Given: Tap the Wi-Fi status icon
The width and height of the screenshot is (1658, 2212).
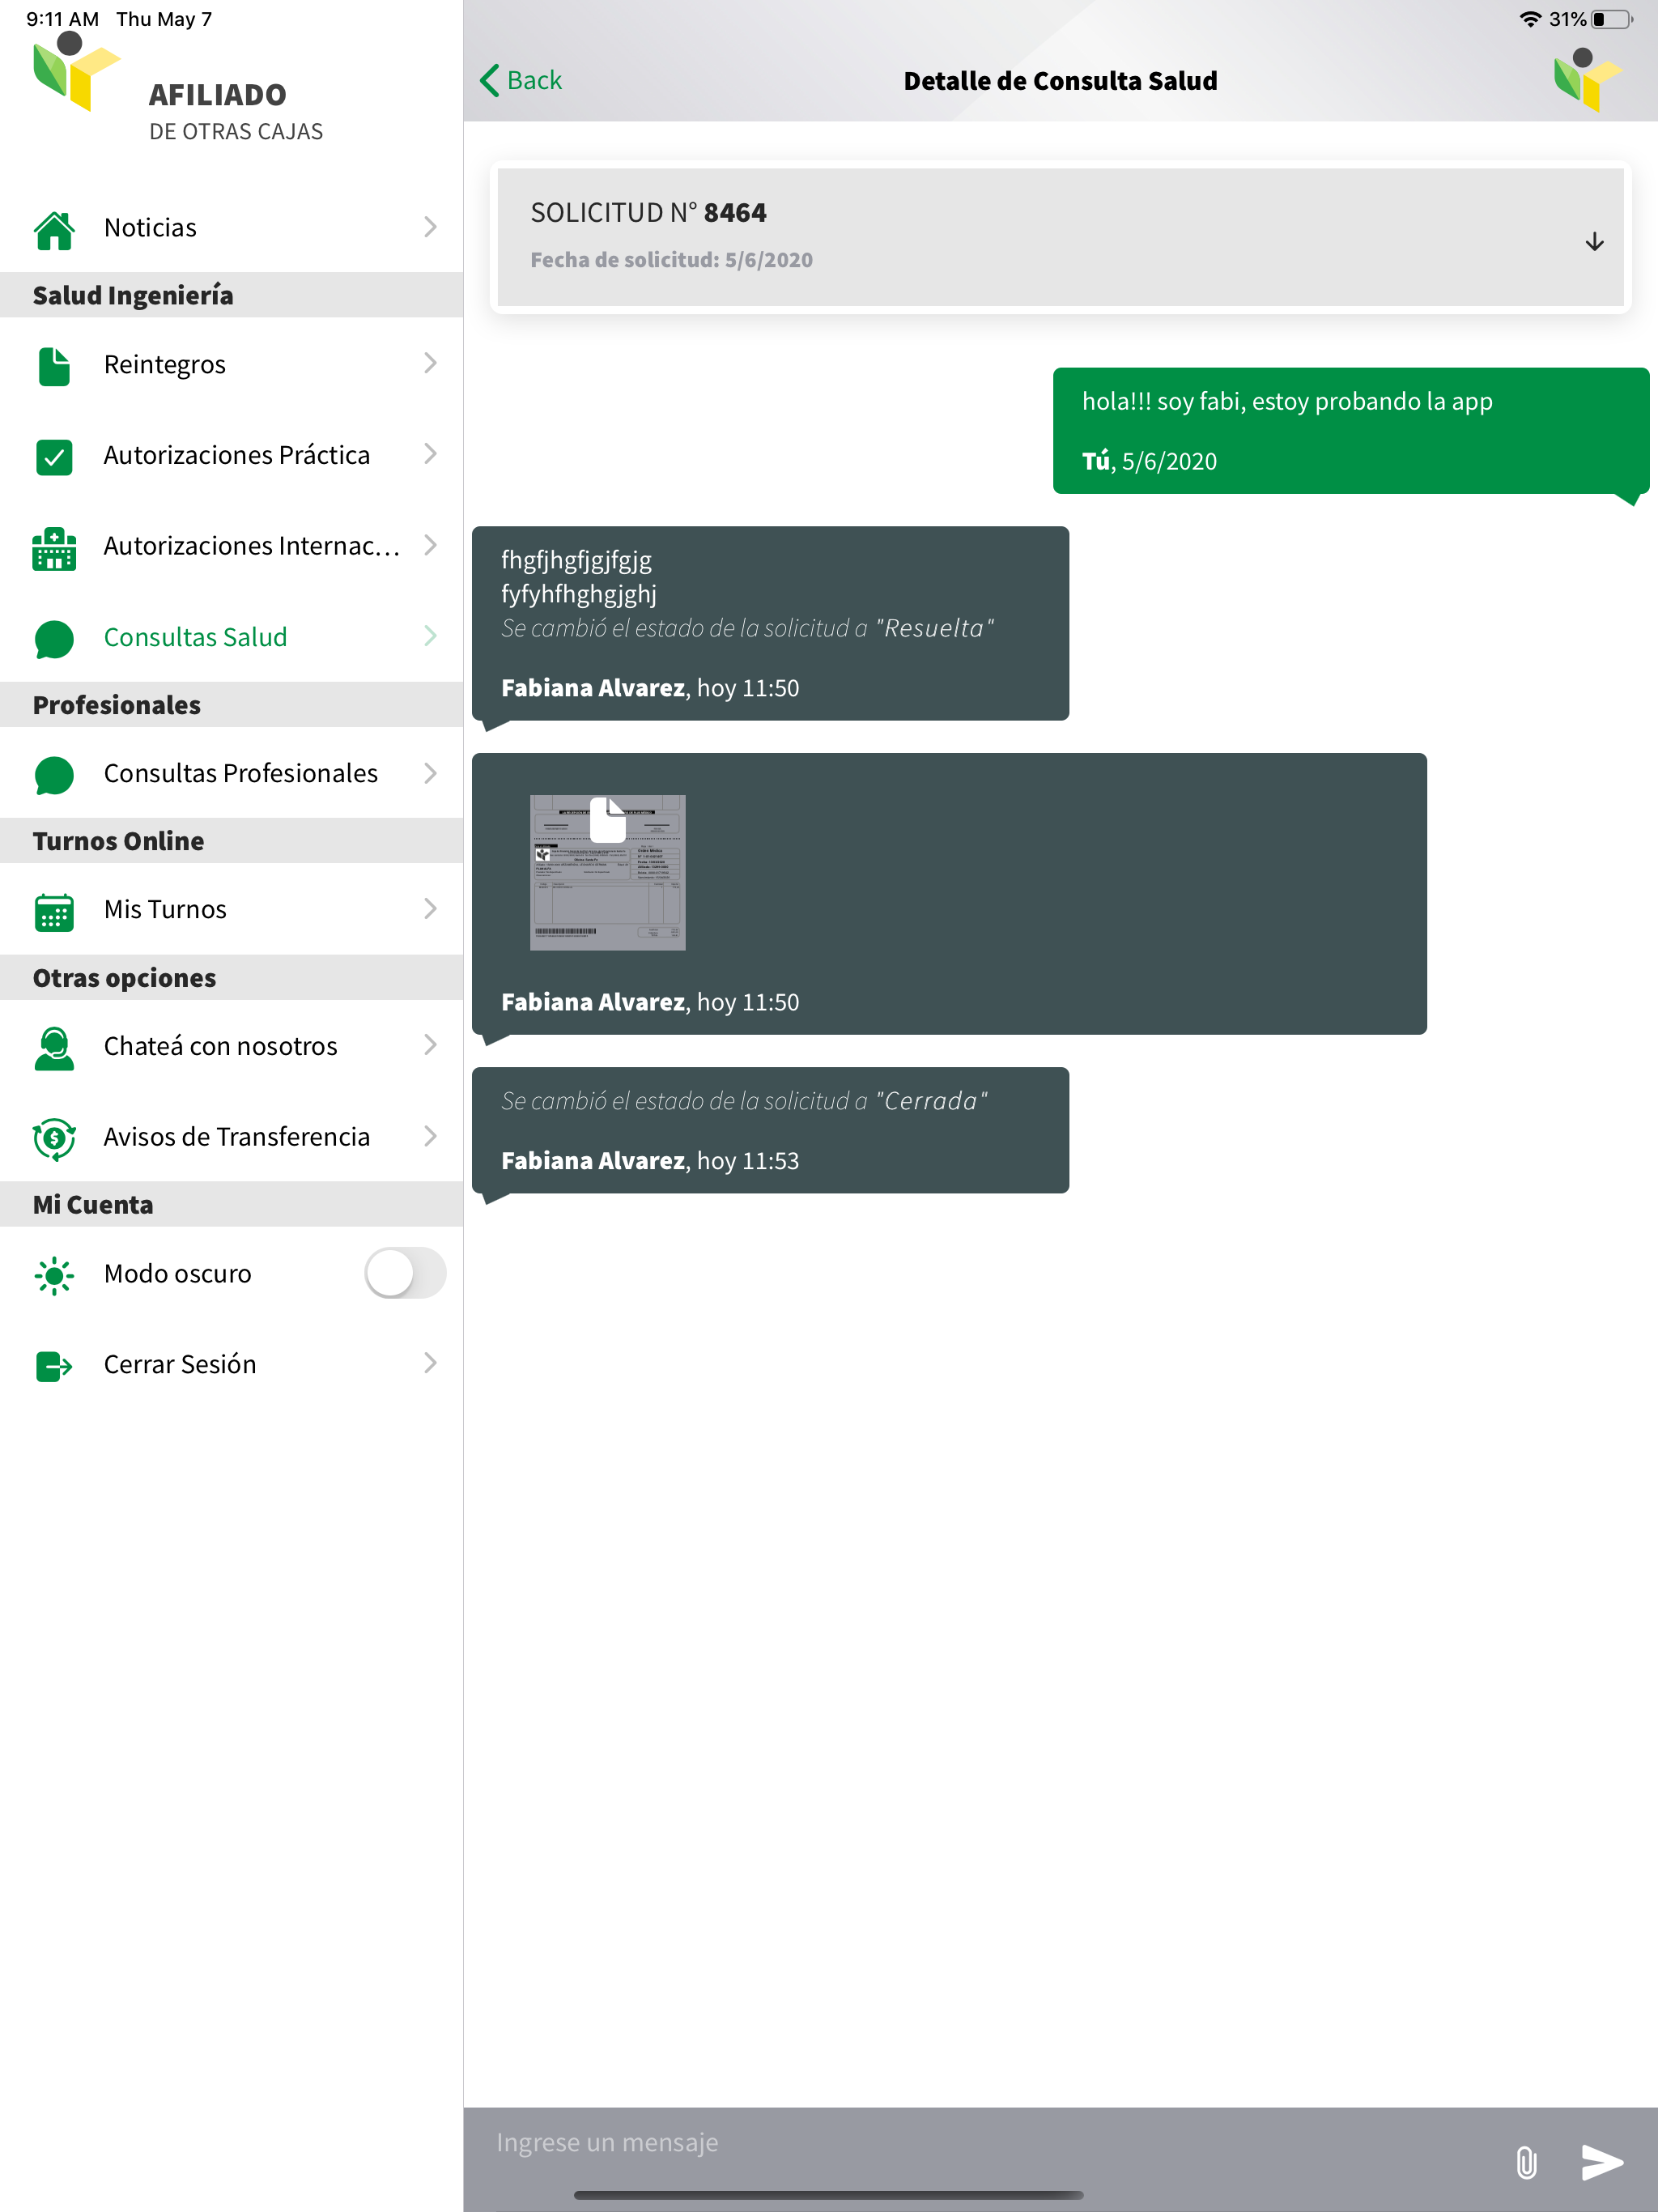Looking at the screenshot, I should pyautogui.click(x=1529, y=19).
